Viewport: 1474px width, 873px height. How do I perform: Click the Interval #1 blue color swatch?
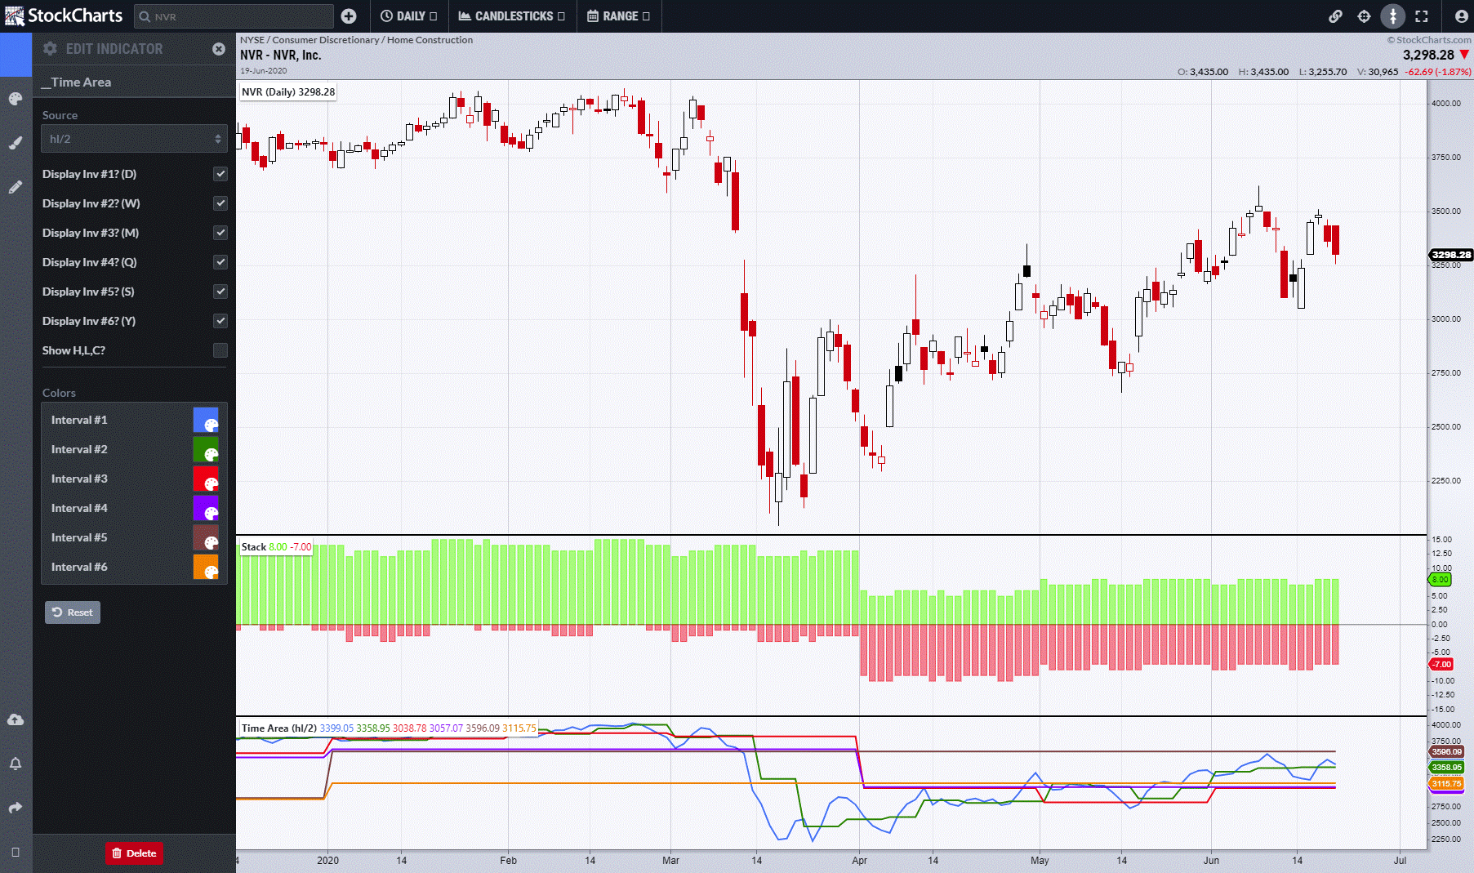click(x=206, y=420)
